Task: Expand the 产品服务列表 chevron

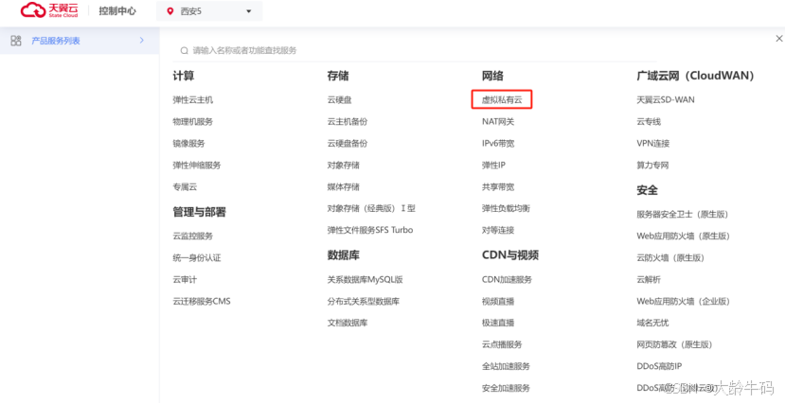Action: [142, 41]
